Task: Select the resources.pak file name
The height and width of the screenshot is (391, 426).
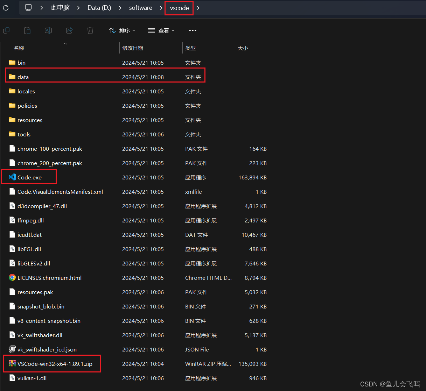Action: (x=35, y=292)
